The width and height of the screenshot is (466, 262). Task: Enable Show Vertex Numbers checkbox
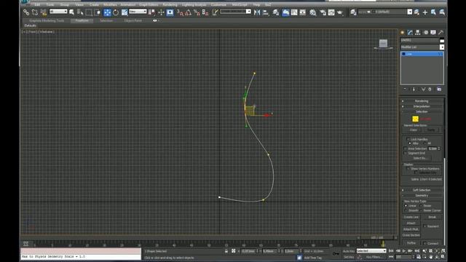(408, 168)
